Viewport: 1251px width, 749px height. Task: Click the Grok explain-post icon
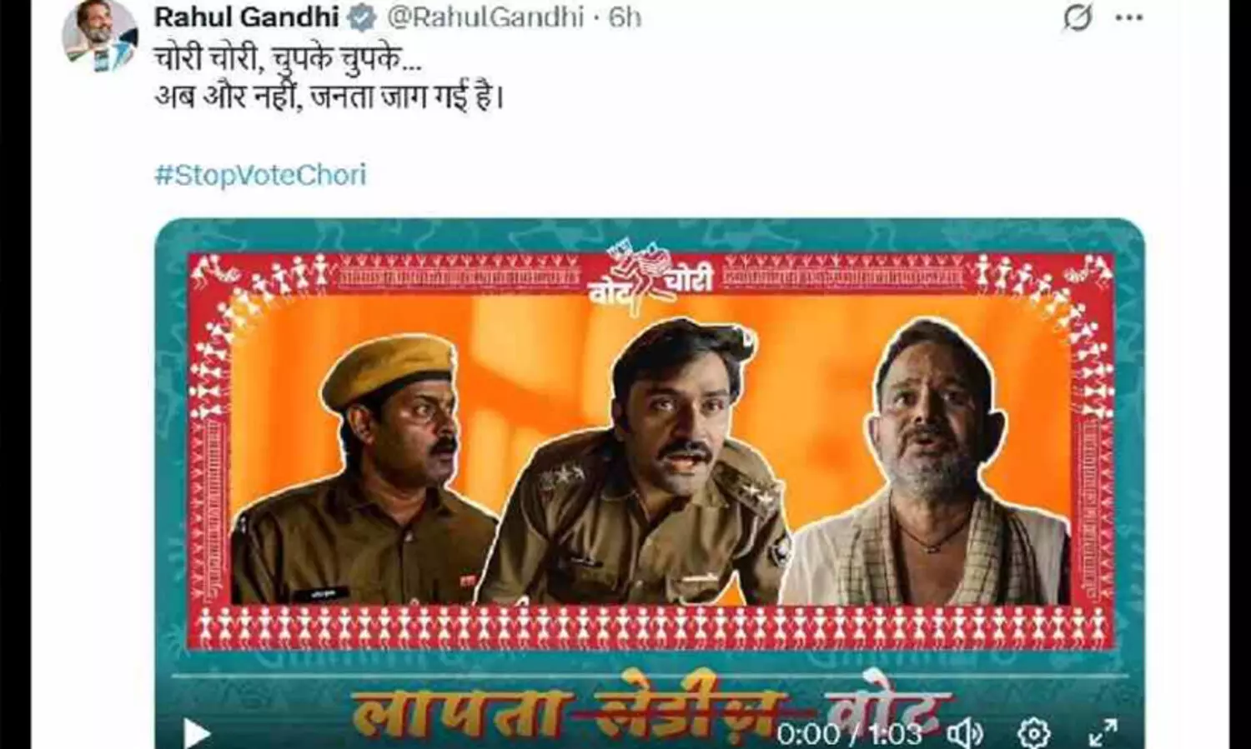pos(1077,17)
